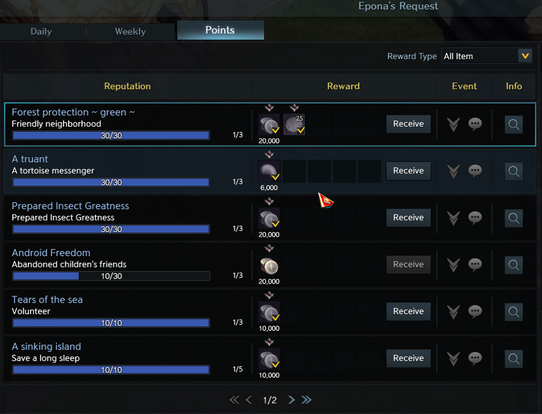Click speech bubble icon for A truant
Image resolution: width=542 pixels, height=414 pixels.
pos(475,171)
